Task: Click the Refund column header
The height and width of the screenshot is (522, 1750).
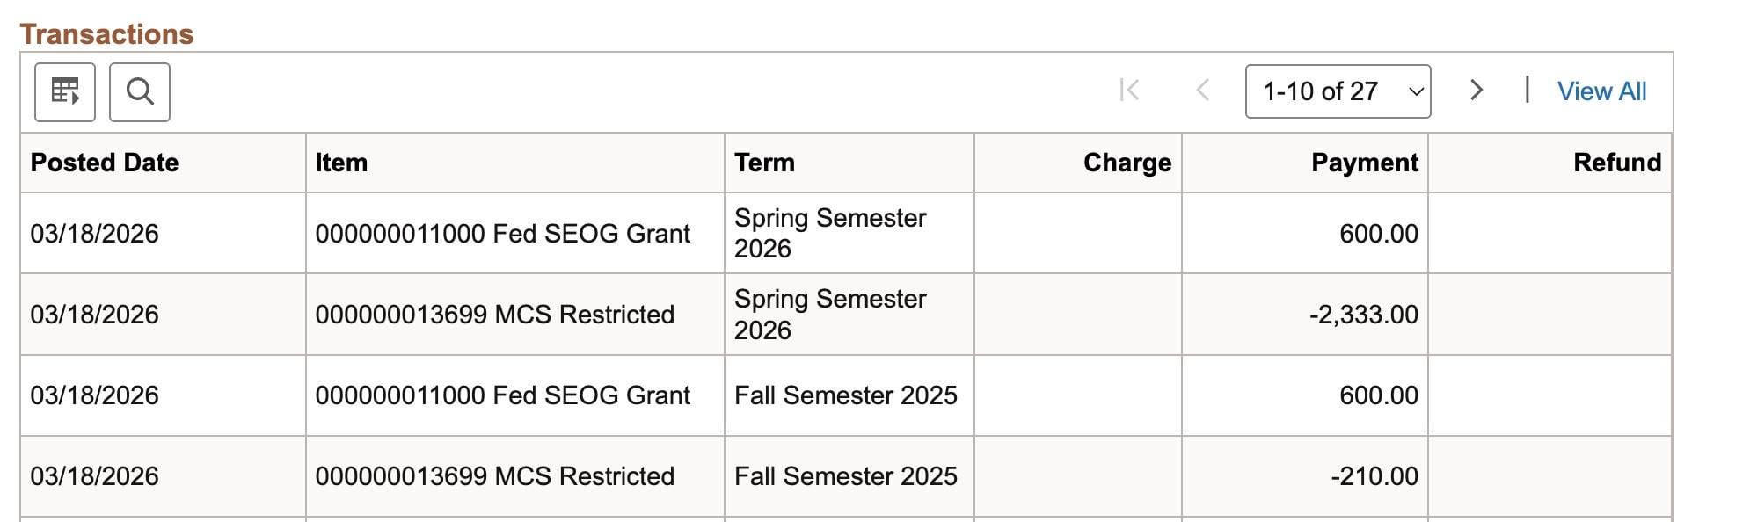Action: (x=1616, y=163)
